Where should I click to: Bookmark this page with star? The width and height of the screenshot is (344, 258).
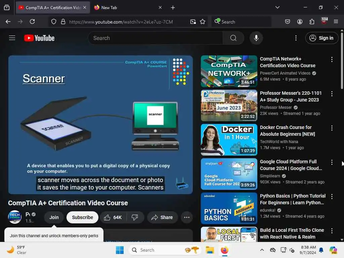click(203, 21)
